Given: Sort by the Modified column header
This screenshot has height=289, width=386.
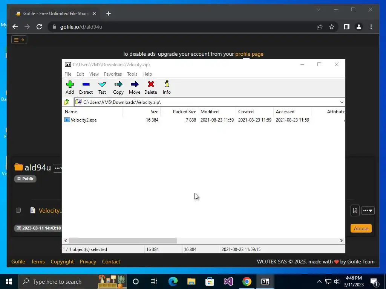Looking at the screenshot, I should tap(217, 111).
